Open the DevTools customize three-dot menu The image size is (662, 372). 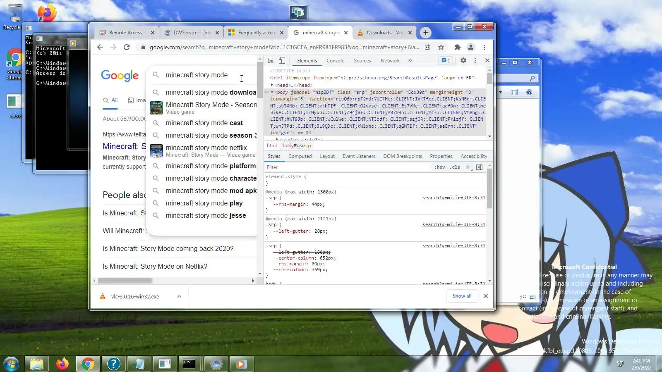[x=475, y=60]
